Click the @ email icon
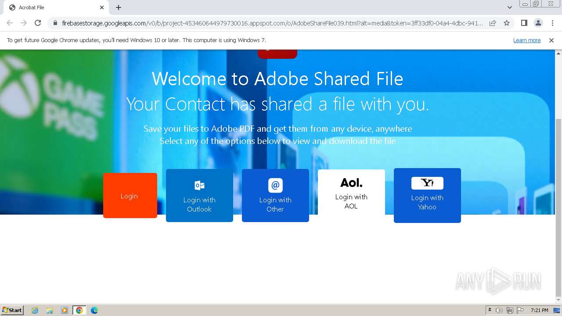 click(275, 185)
